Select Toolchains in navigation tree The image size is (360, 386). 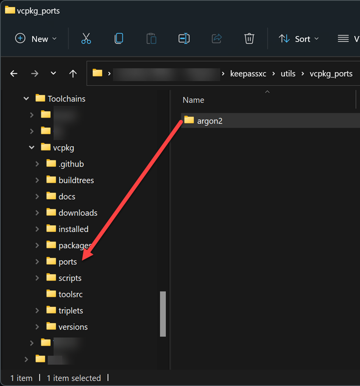(x=66, y=99)
